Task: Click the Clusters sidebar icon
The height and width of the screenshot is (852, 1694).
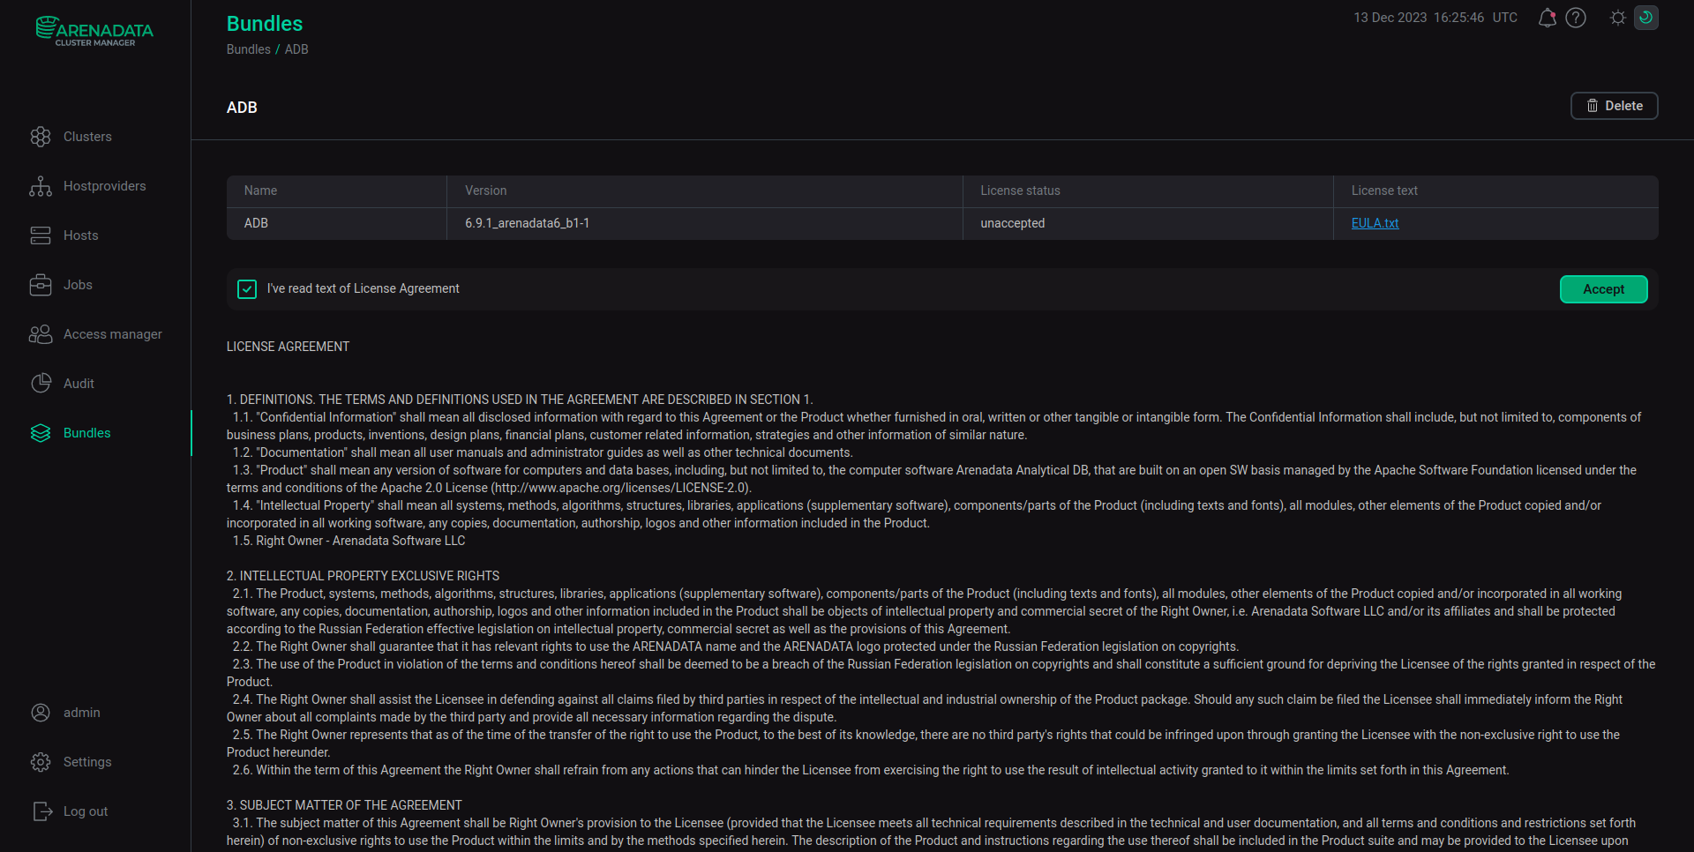Action: (41, 137)
